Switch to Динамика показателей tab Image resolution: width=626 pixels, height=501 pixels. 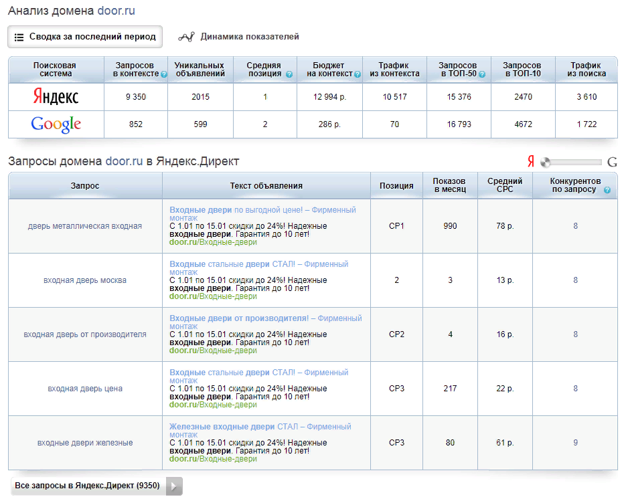tap(238, 37)
